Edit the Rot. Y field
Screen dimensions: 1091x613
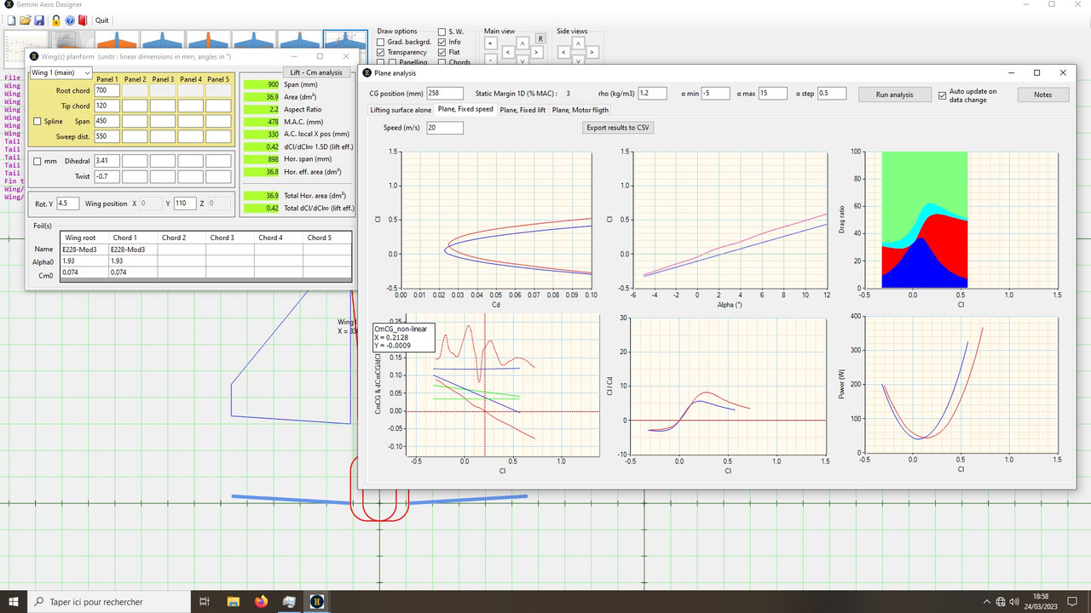pos(67,203)
